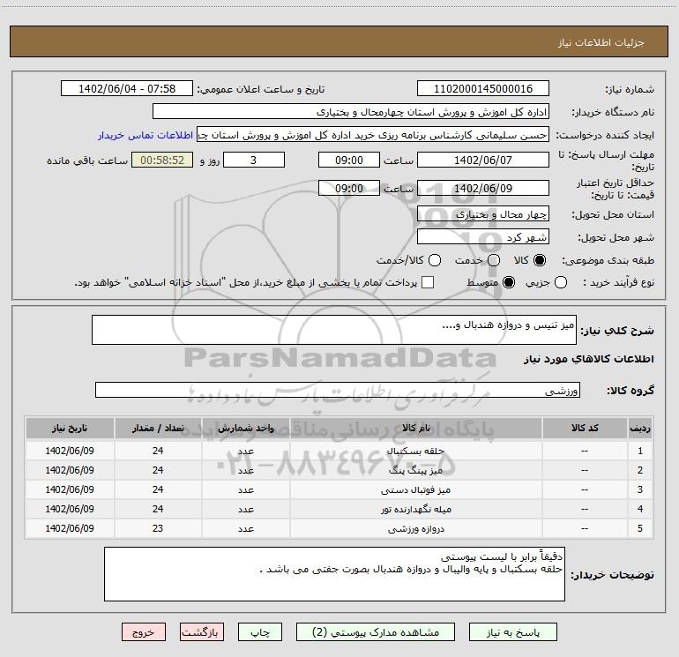Viewport: 679px width, 657px height.
Task: Click the چاپ print button
Action: click(x=260, y=632)
